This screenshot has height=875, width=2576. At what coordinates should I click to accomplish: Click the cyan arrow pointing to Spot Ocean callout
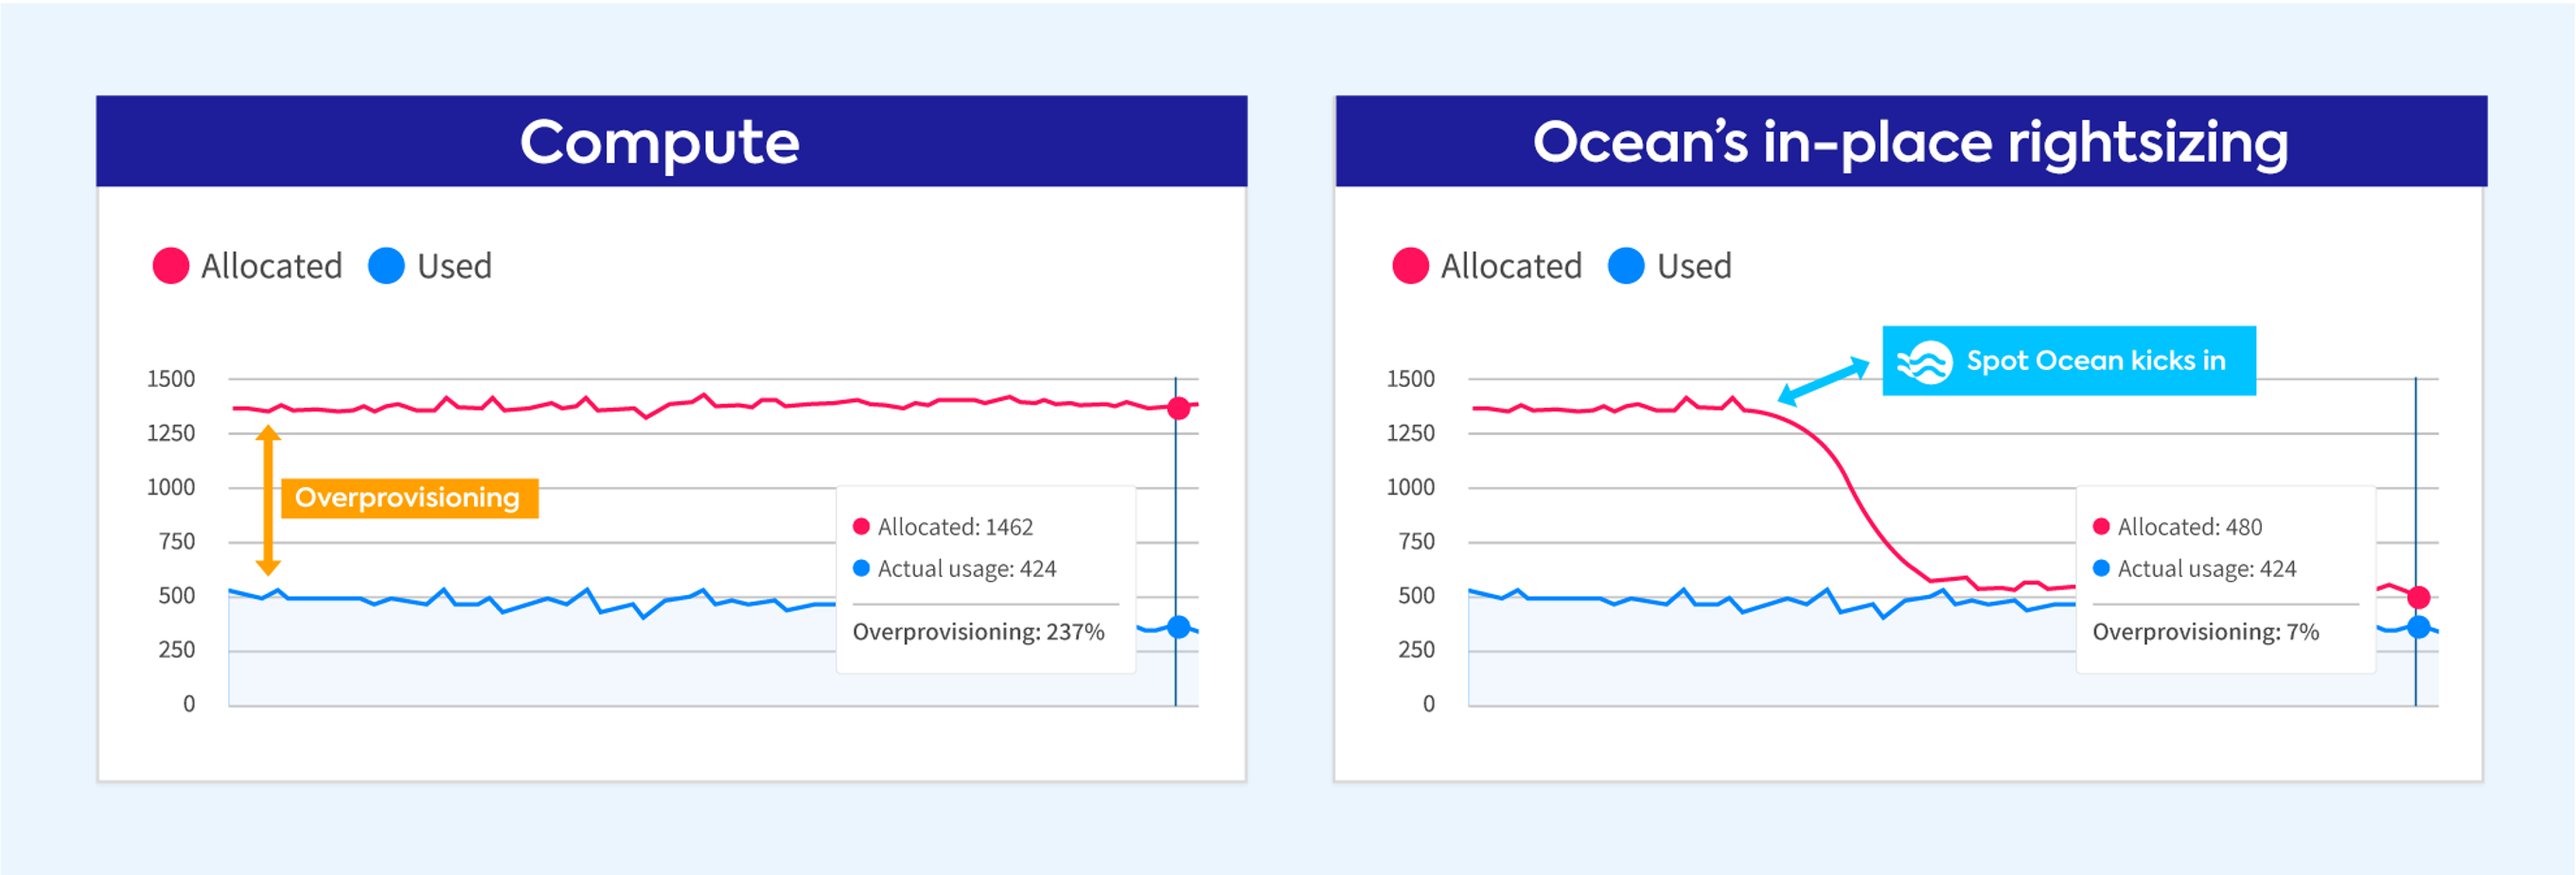pos(1823,382)
